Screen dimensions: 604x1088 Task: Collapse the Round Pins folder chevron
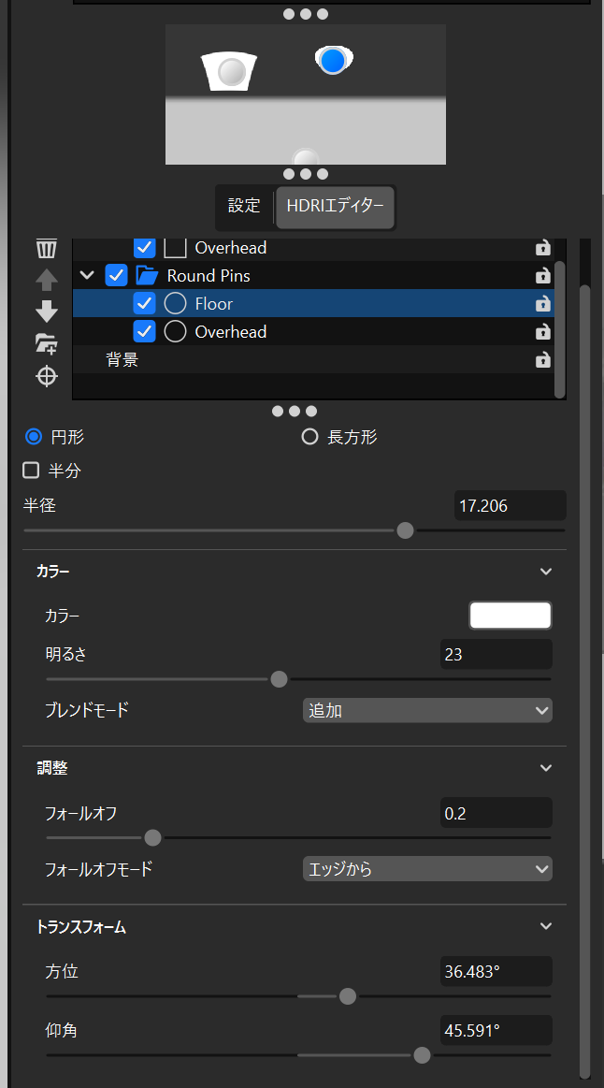[87, 275]
